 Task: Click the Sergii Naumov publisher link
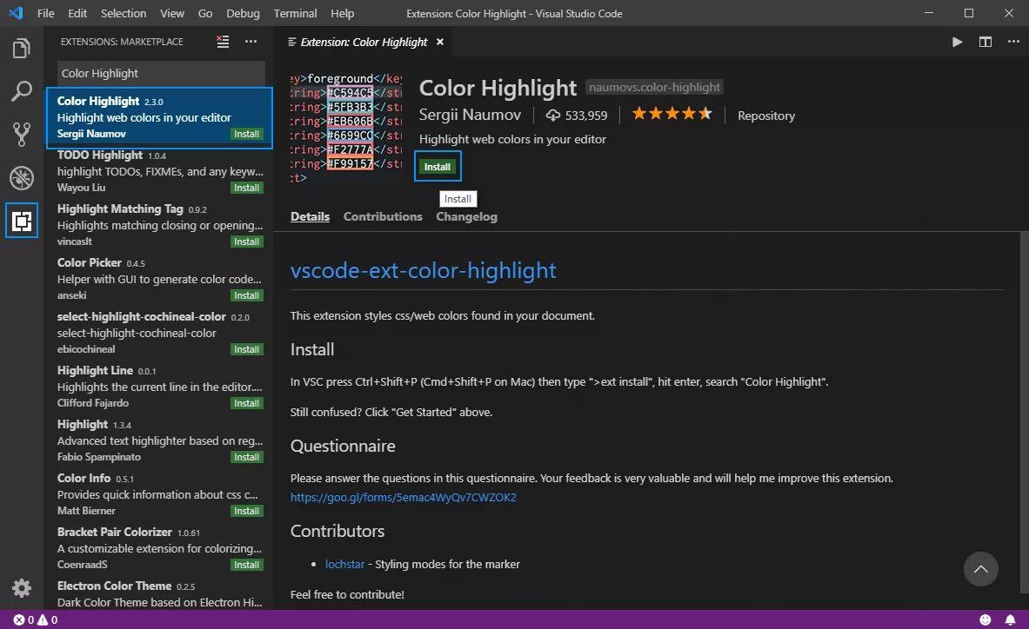click(x=470, y=115)
